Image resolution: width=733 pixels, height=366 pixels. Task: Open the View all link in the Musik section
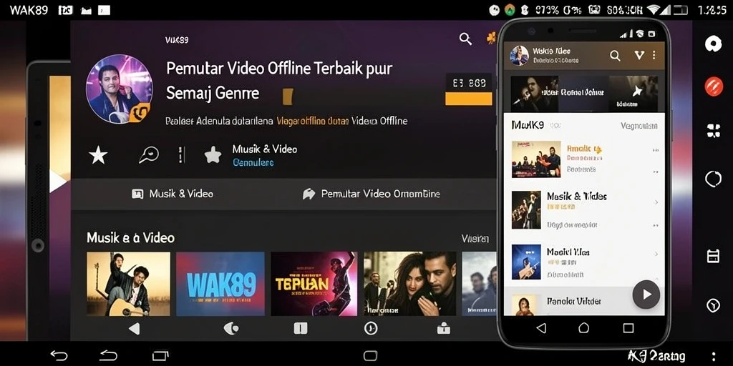pyautogui.click(x=475, y=239)
